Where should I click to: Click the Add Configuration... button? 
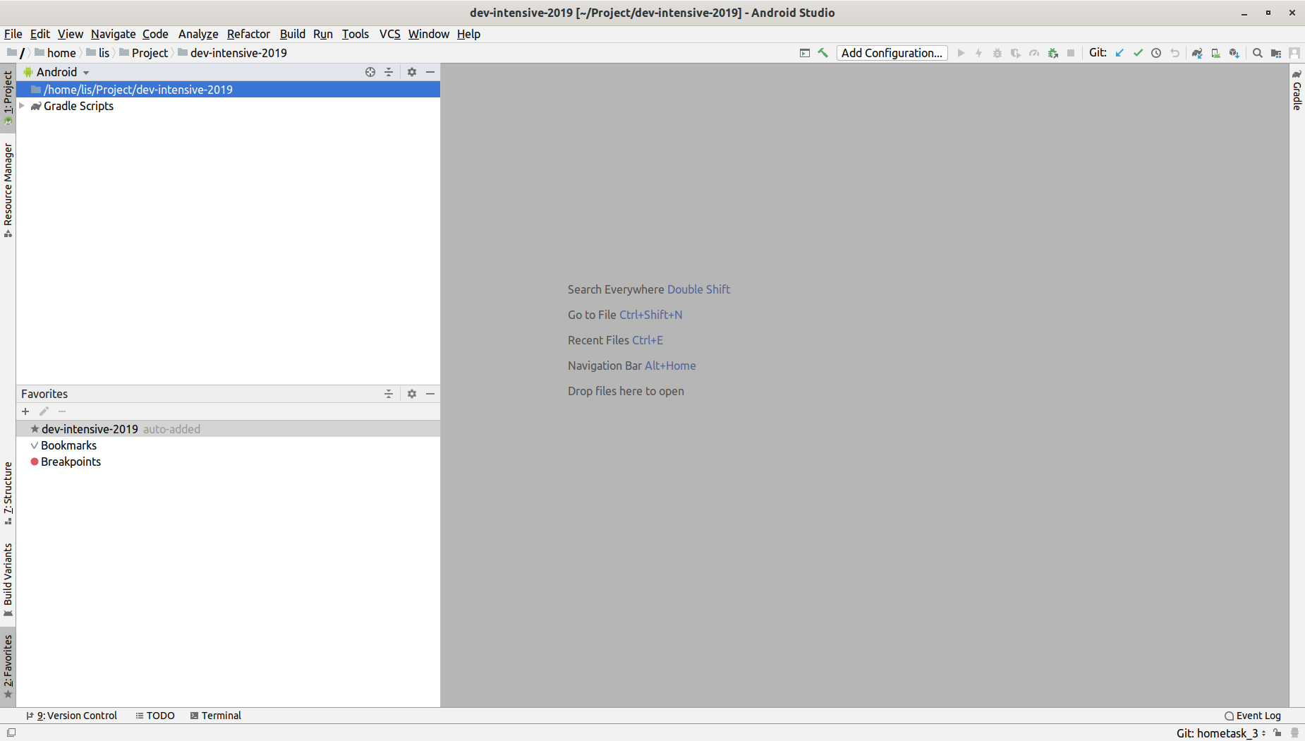pos(892,53)
